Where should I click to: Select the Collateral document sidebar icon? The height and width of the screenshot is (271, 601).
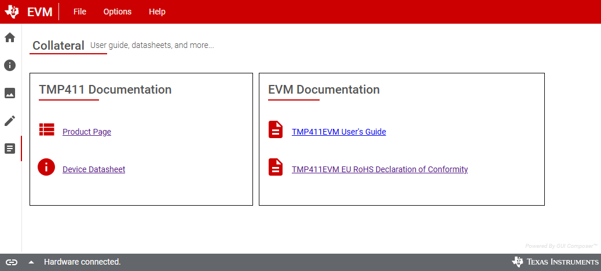(x=10, y=149)
